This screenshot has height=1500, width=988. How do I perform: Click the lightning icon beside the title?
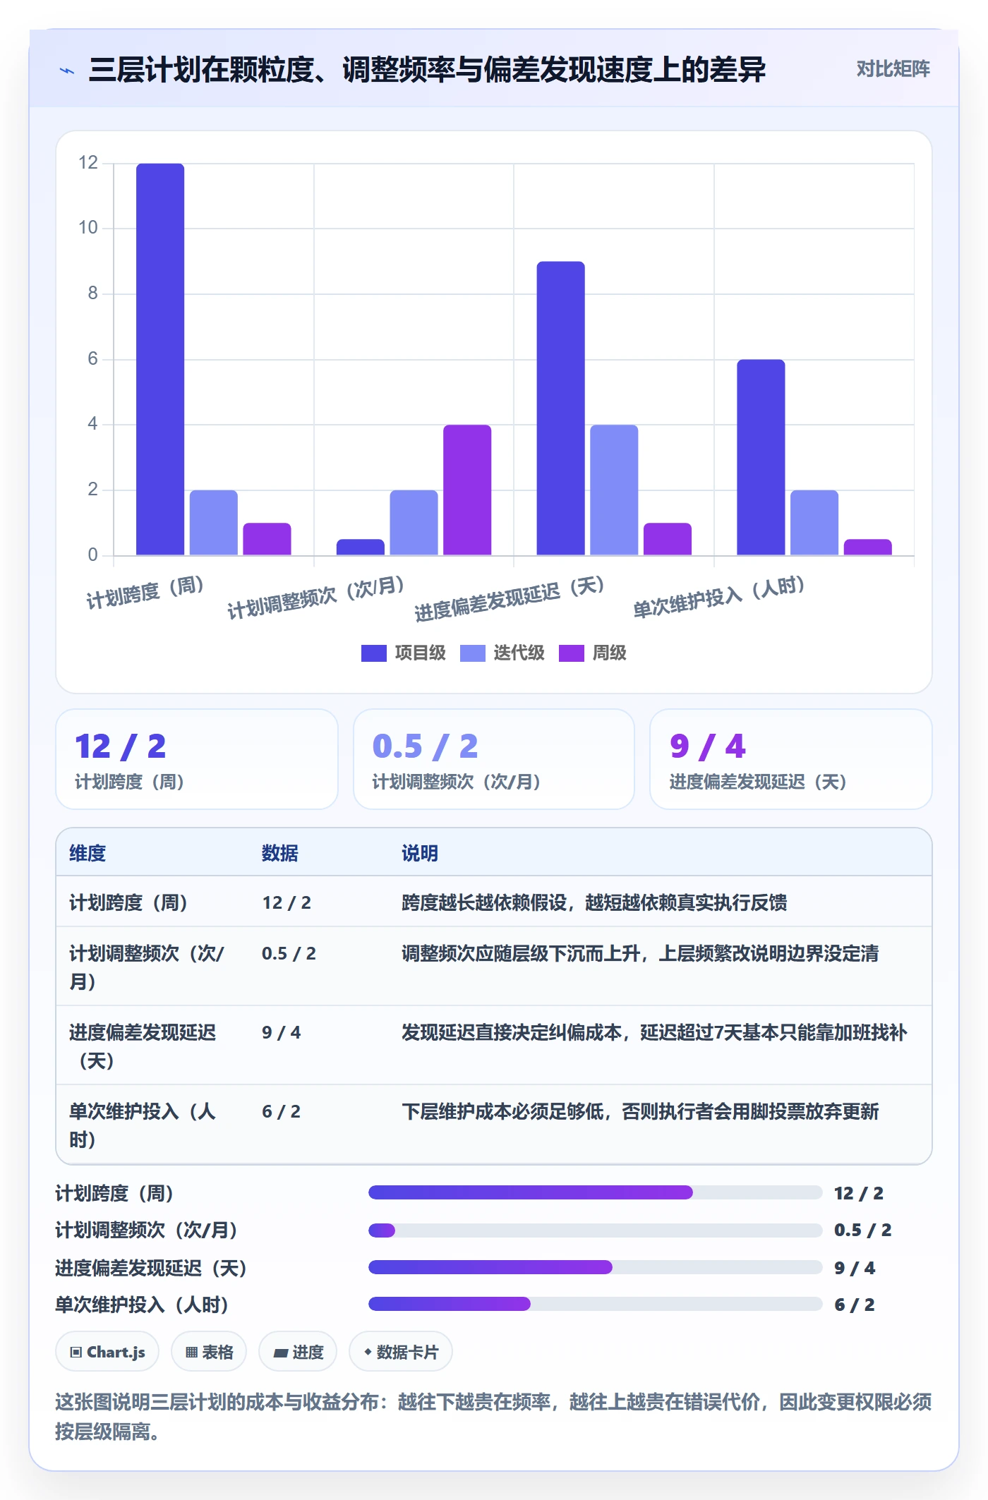point(67,71)
